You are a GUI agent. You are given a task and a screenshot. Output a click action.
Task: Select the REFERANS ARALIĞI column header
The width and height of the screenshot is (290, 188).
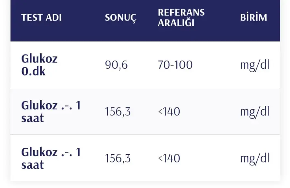point(181,17)
